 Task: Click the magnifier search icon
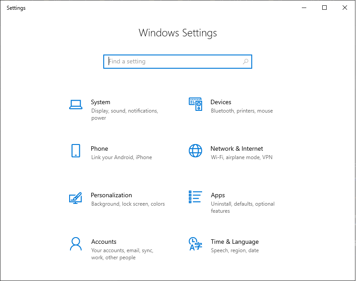[246, 62]
